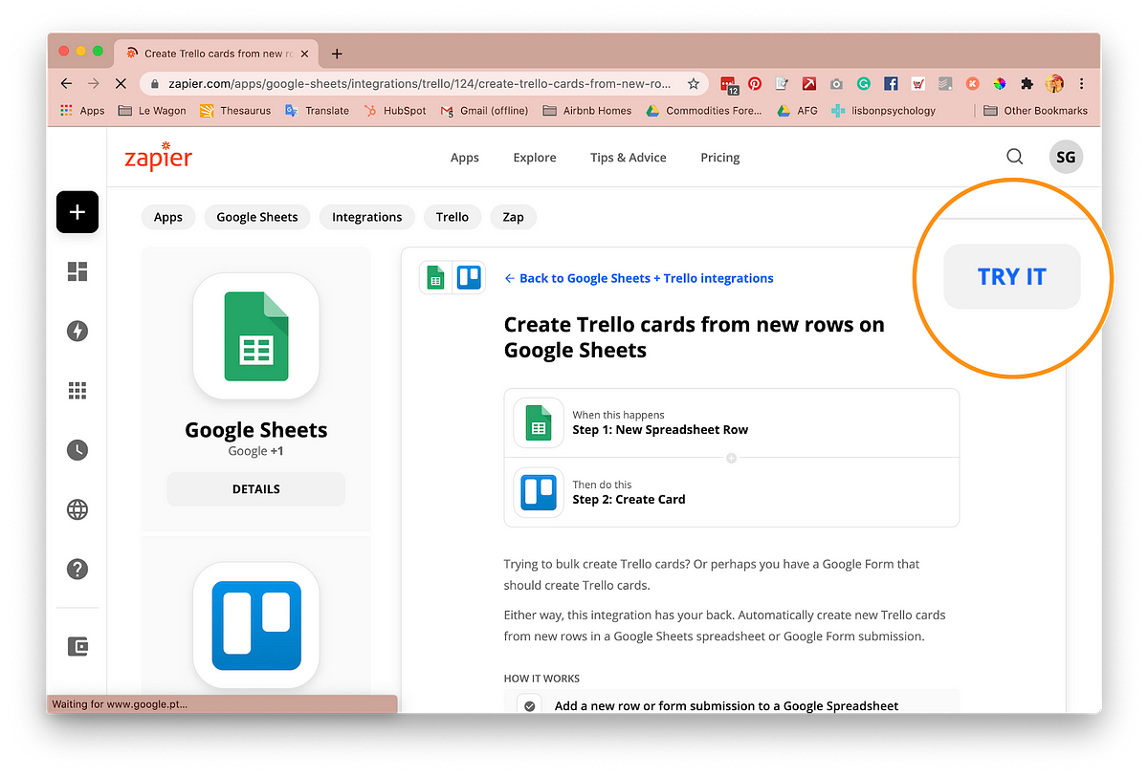
Task: Click the address bar URL
Action: [420, 83]
